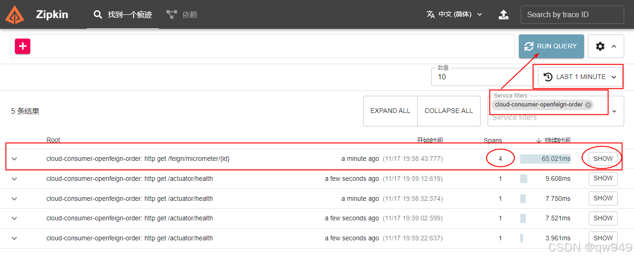This screenshot has height=258, width=634.
Task: Run the query with RUN QUERY
Action: pos(551,46)
